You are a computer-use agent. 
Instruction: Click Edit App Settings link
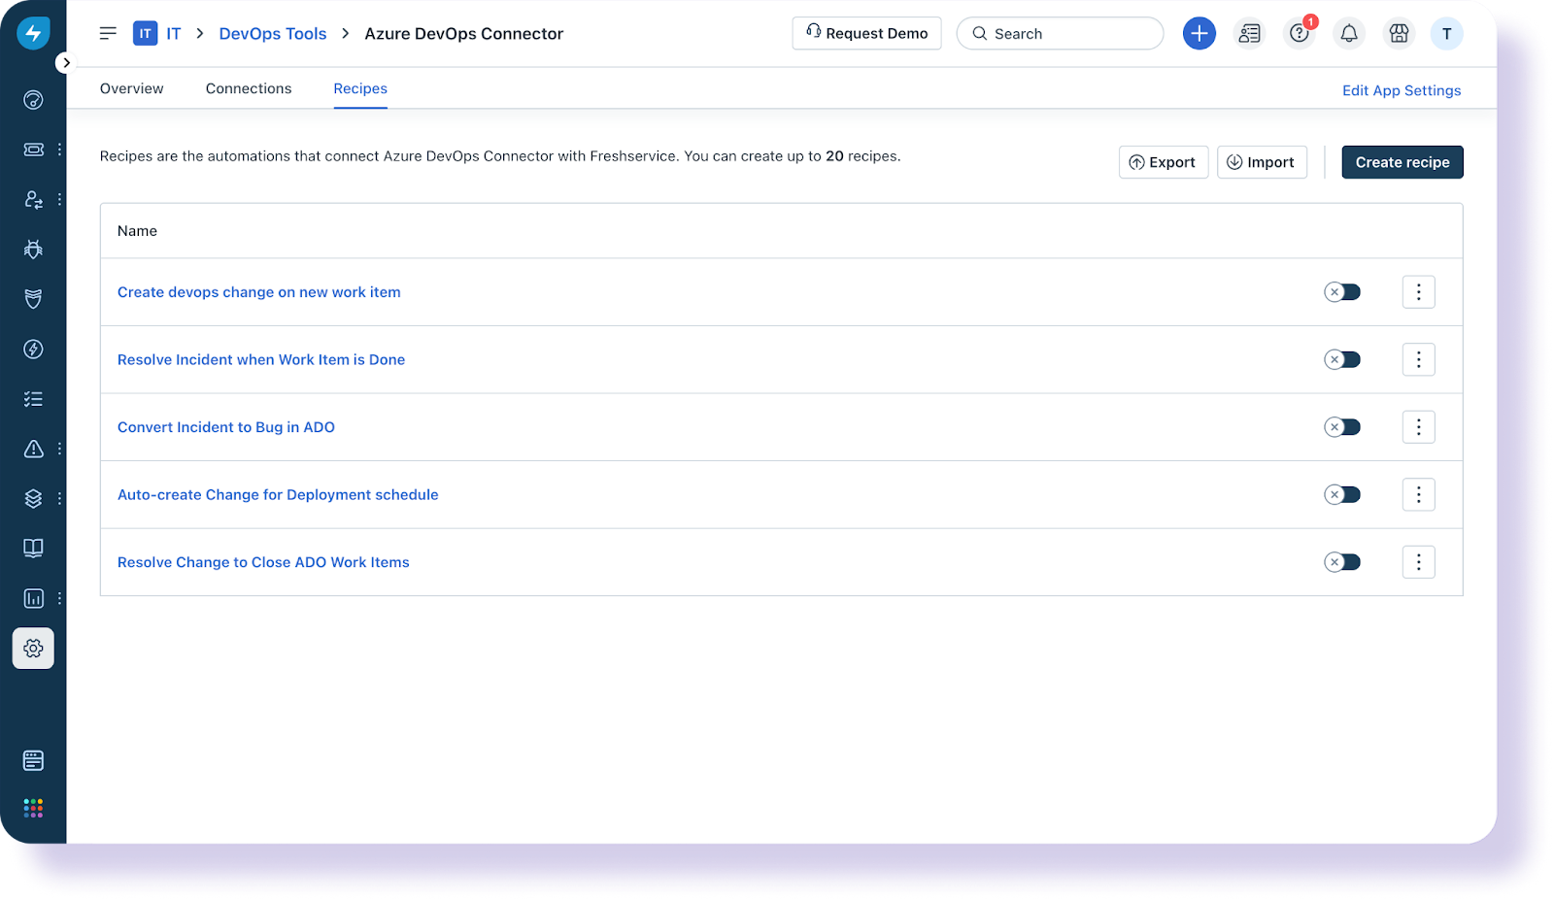click(x=1402, y=90)
